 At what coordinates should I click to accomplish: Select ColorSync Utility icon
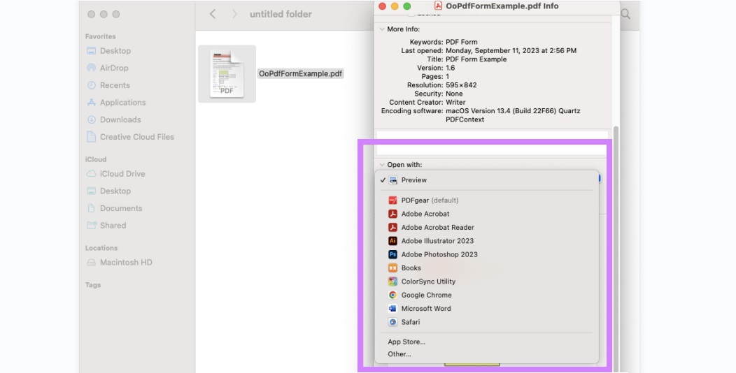392,281
